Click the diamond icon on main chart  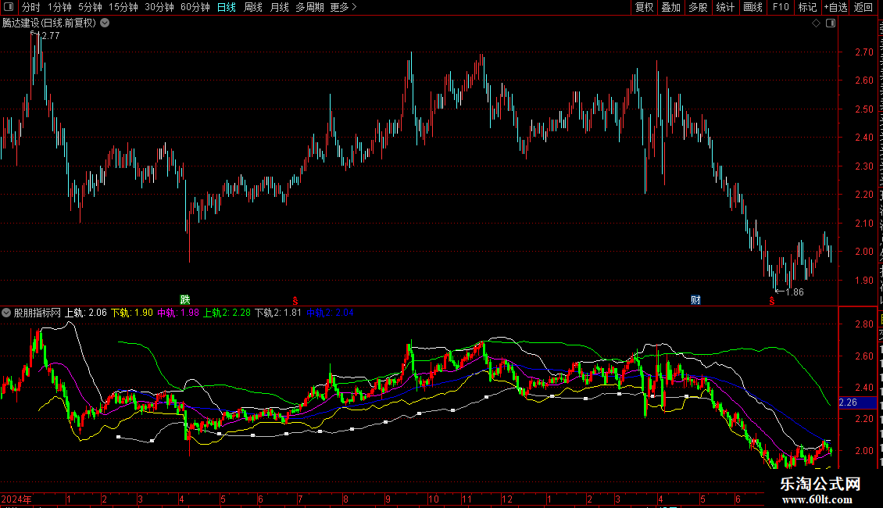[x=816, y=23]
